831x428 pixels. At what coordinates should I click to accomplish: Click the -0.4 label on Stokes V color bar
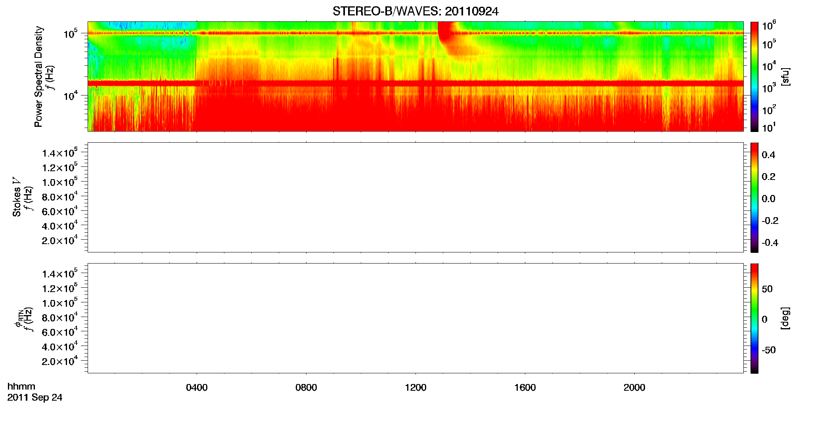(x=770, y=243)
